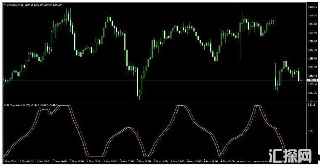Select the XAUUSD,M30 chart title text
This screenshot has width=320, height=166.
(15, 5)
